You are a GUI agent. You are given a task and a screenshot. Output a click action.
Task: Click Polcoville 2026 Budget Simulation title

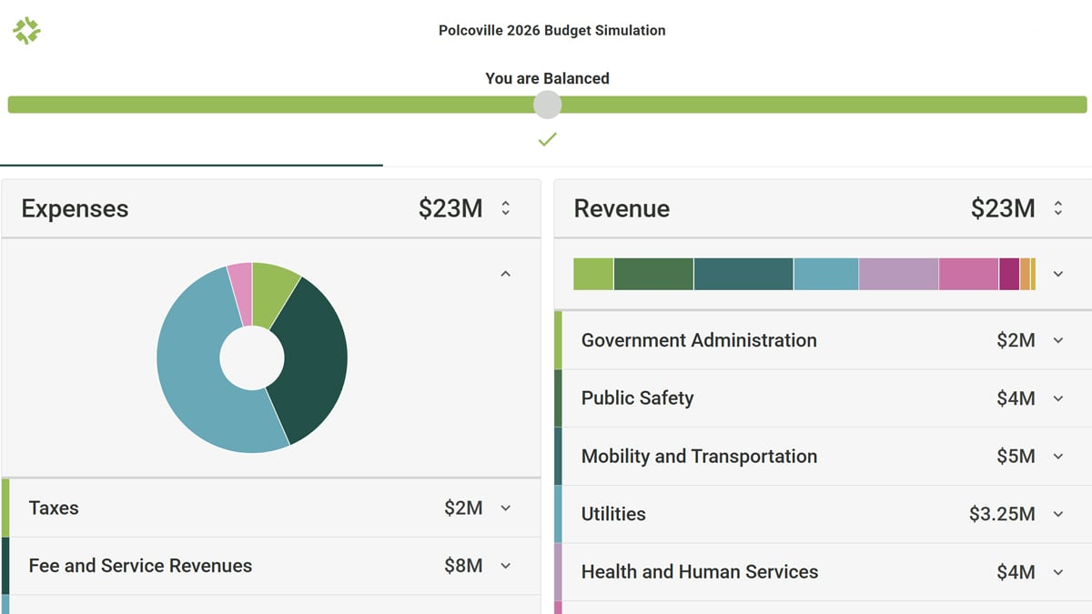[x=551, y=30]
